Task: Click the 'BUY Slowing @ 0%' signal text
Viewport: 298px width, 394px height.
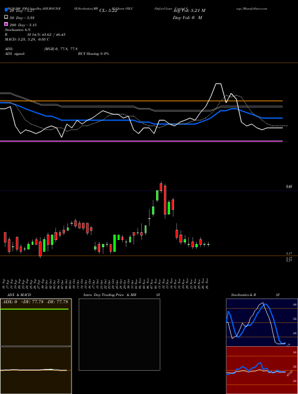Action: pyautogui.click(x=94, y=54)
